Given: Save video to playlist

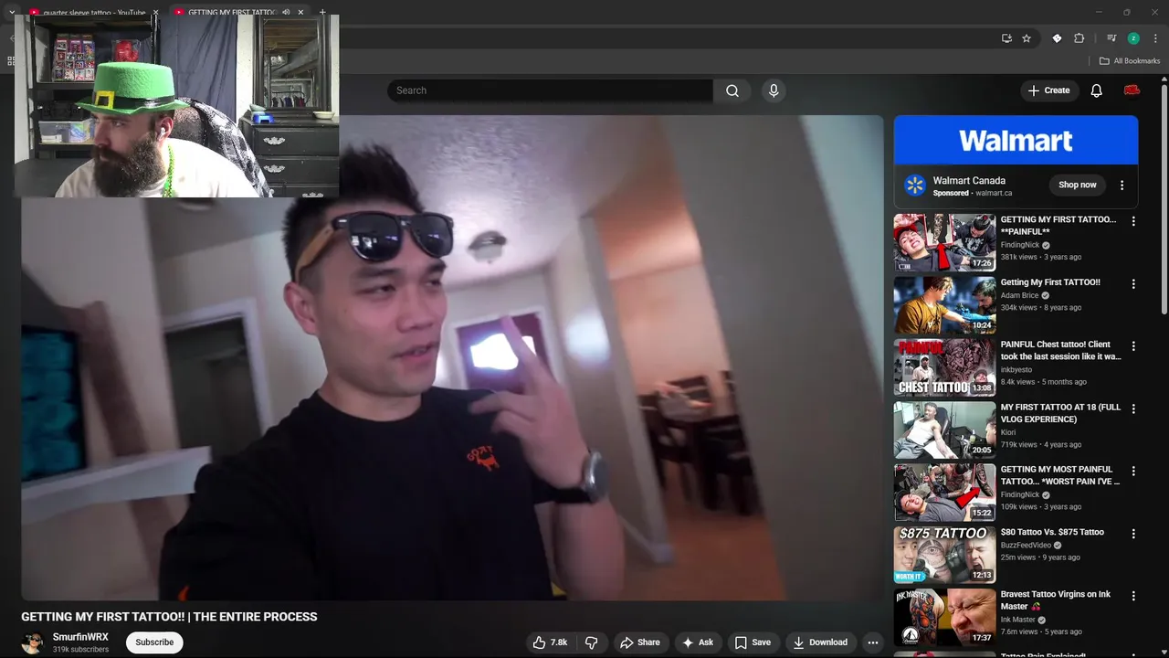Looking at the screenshot, I should pos(753,642).
